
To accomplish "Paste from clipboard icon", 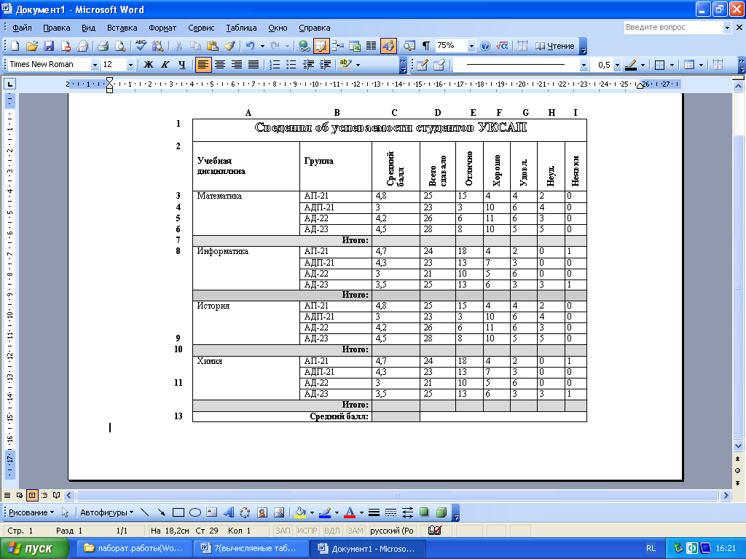I will 212,46.
